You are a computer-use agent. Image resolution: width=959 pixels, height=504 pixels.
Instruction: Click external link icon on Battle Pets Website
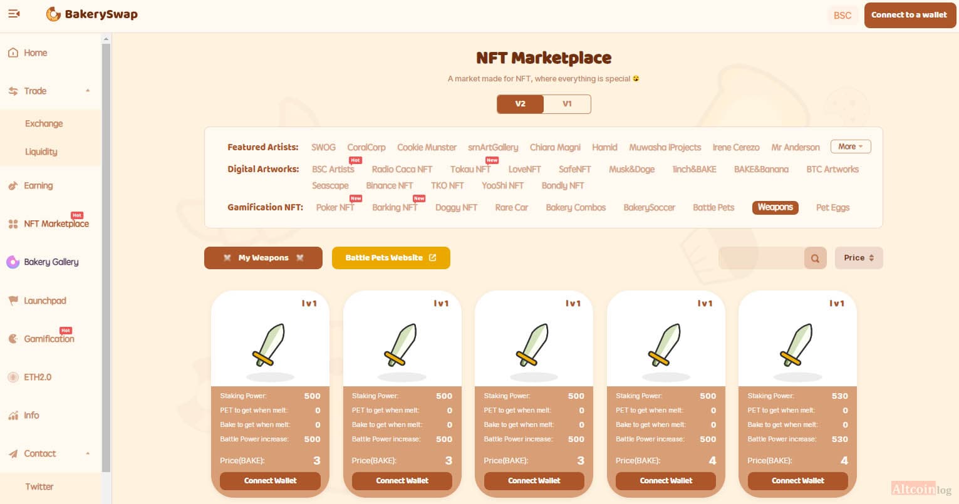(x=432, y=257)
